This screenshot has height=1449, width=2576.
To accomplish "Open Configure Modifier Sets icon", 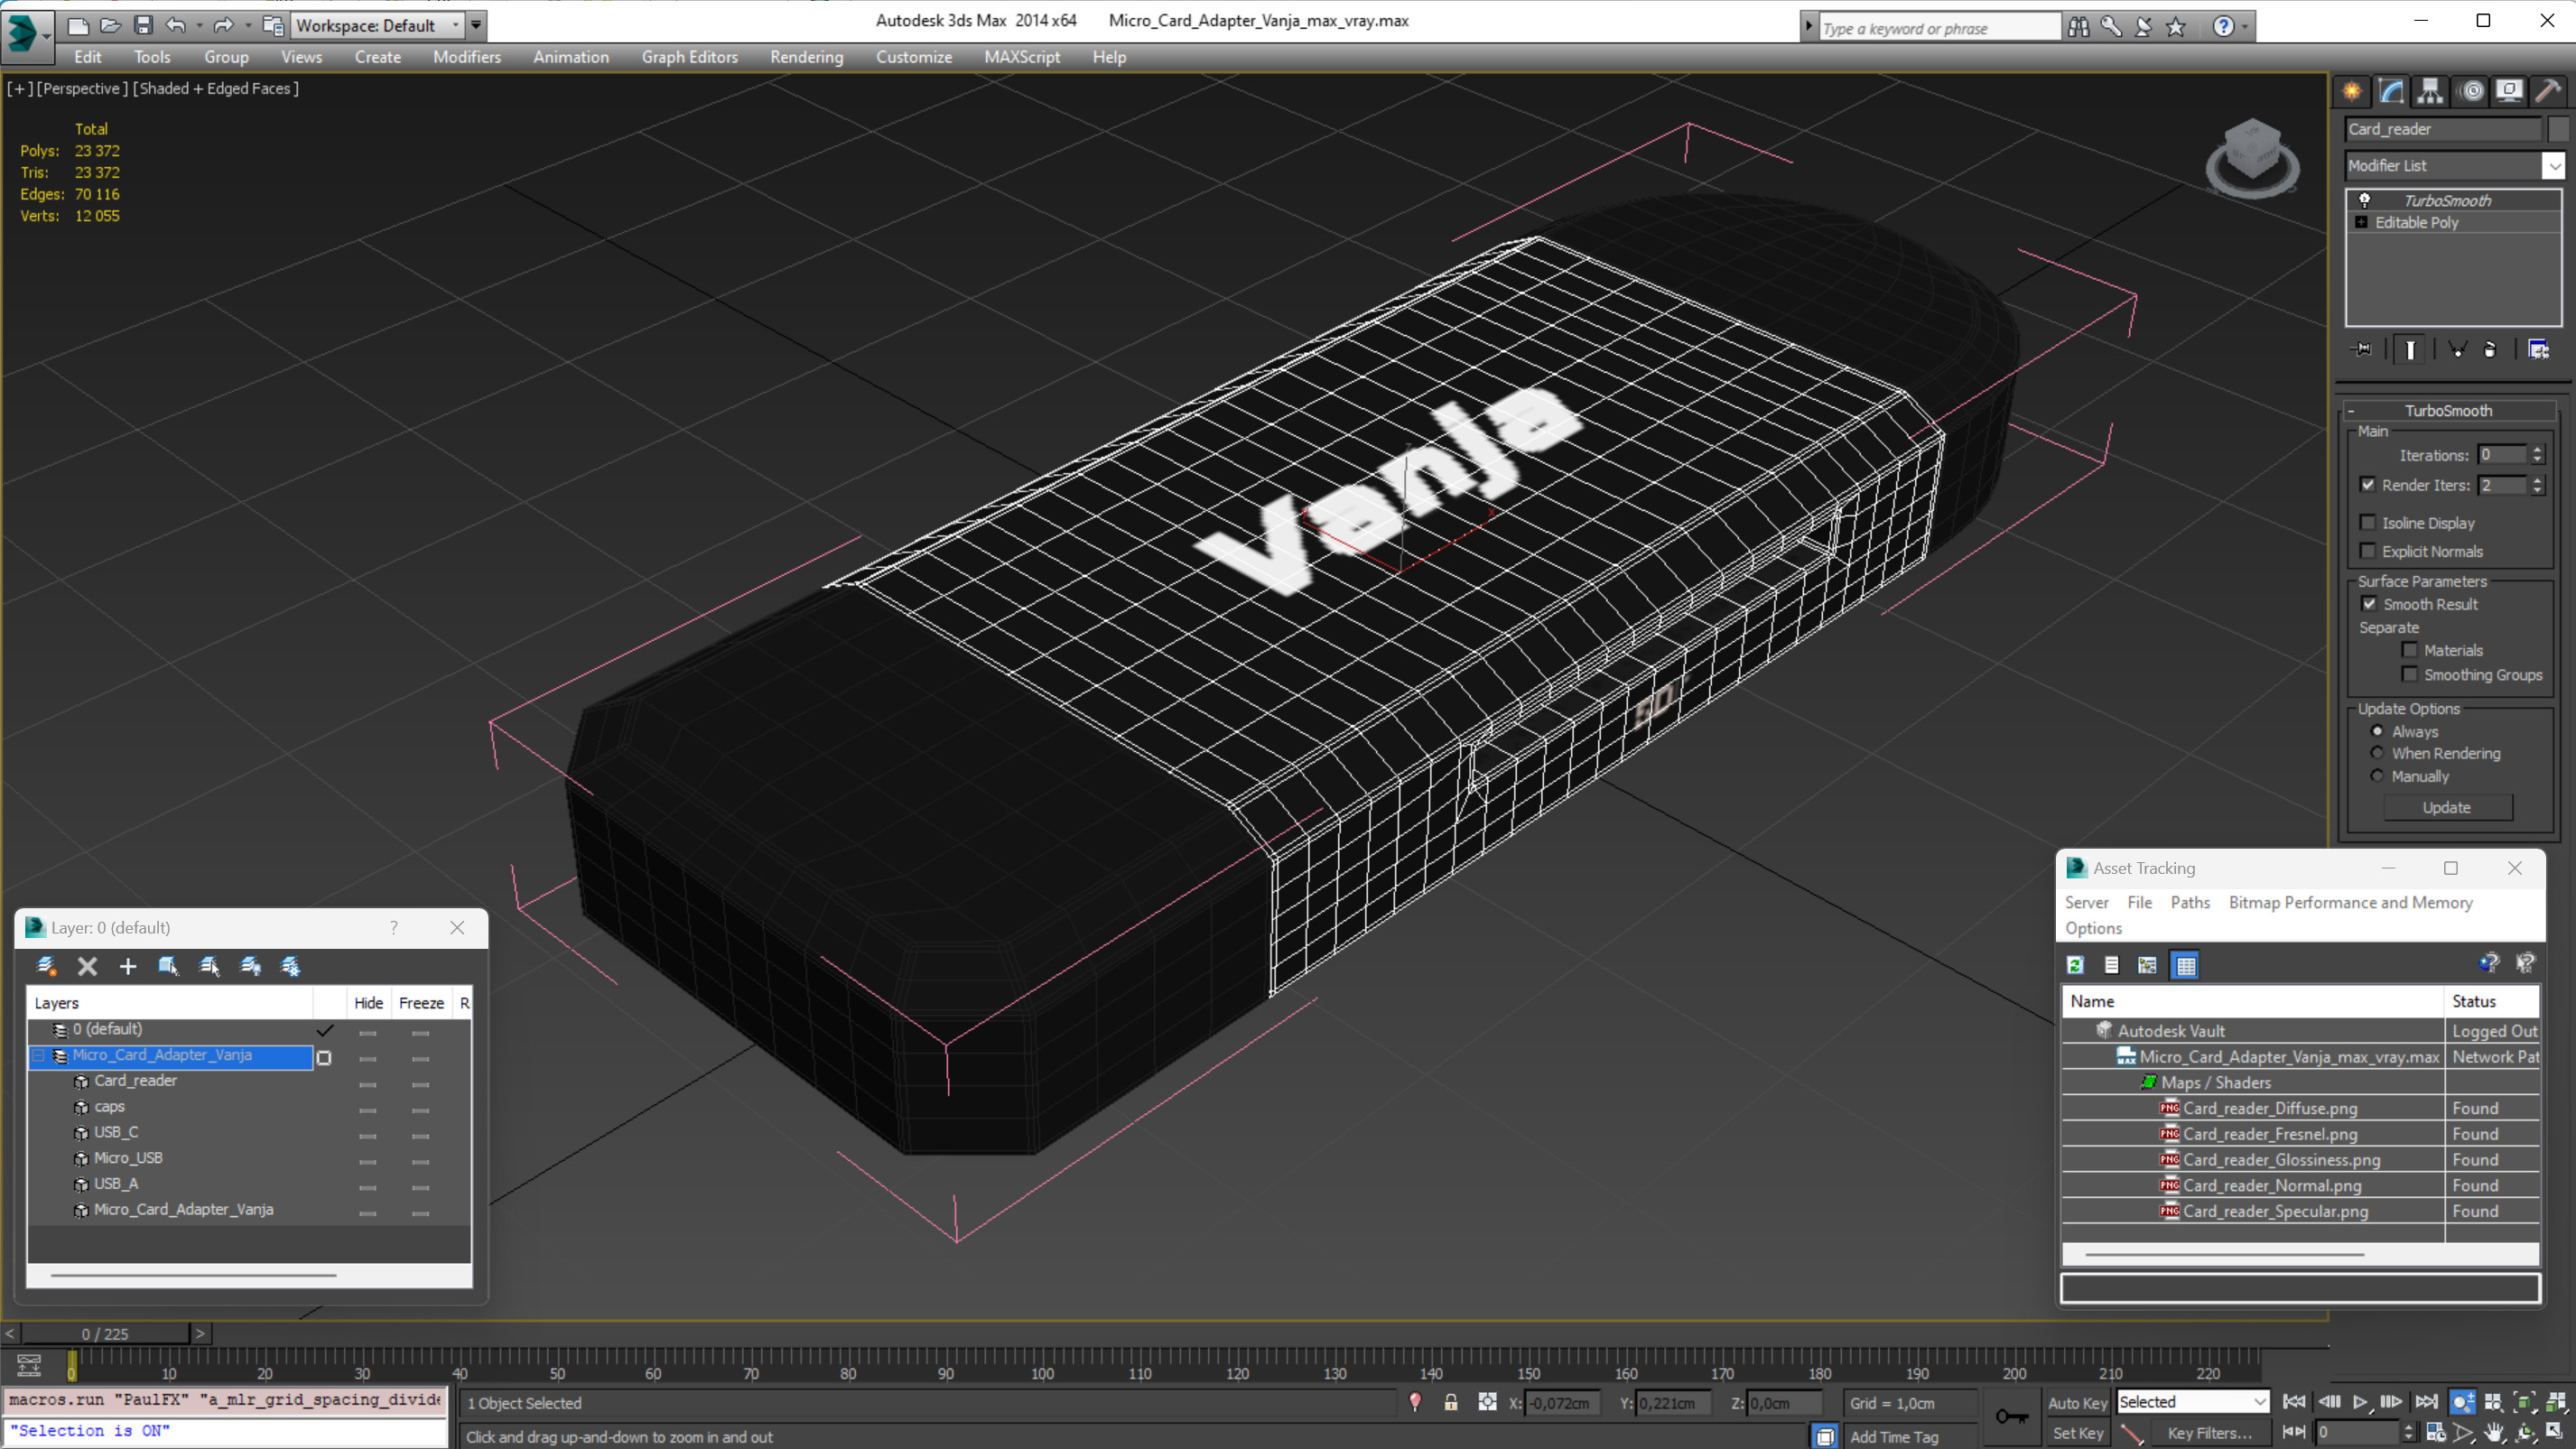I will [x=2538, y=349].
